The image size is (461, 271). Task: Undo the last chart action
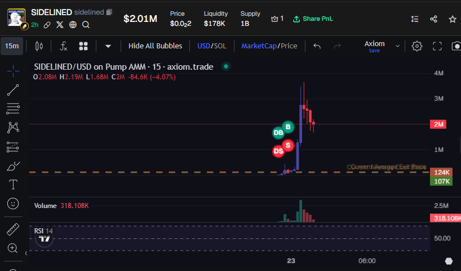[x=317, y=46]
